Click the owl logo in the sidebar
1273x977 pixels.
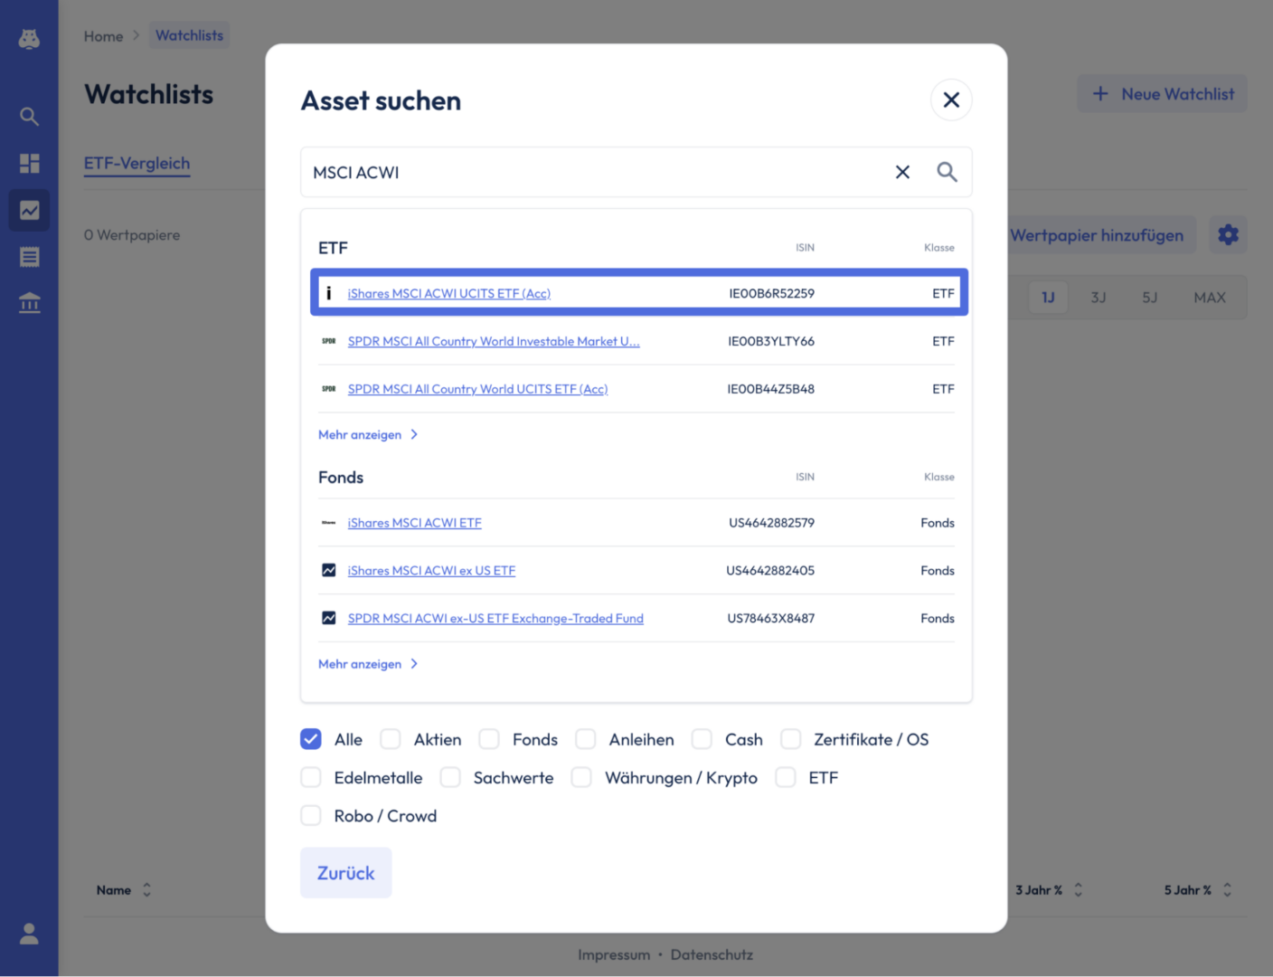click(29, 39)
